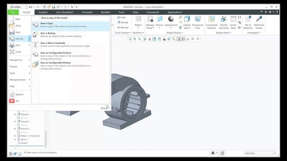Toggle the pause simulation button in graphics toolbar
The width and height of the screenshot is (287, 161).
tap(193, 39)
